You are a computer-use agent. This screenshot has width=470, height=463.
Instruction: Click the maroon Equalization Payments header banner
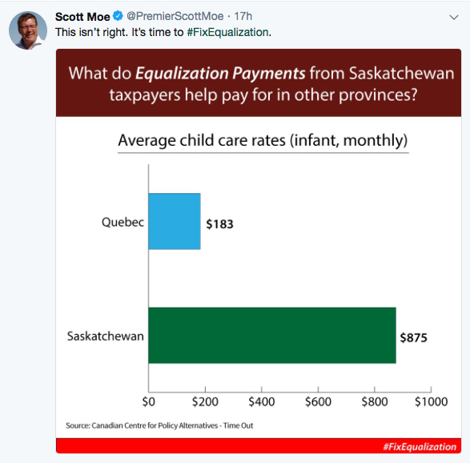[259, 83]
